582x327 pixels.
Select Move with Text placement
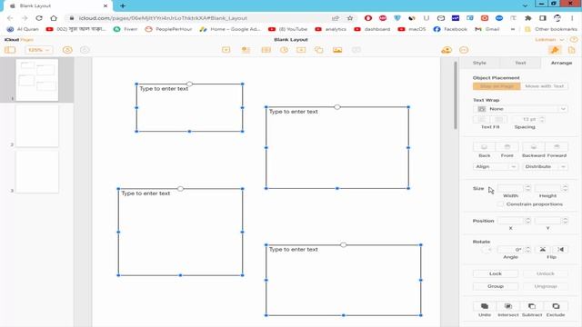point(544,86)
